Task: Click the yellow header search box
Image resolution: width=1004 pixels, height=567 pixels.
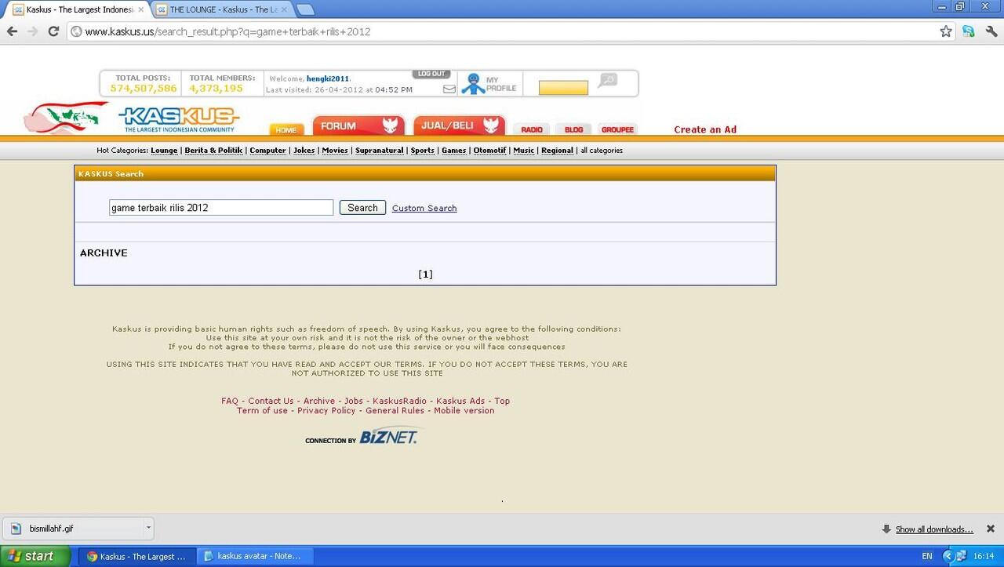Action: (x=563, y=88)
